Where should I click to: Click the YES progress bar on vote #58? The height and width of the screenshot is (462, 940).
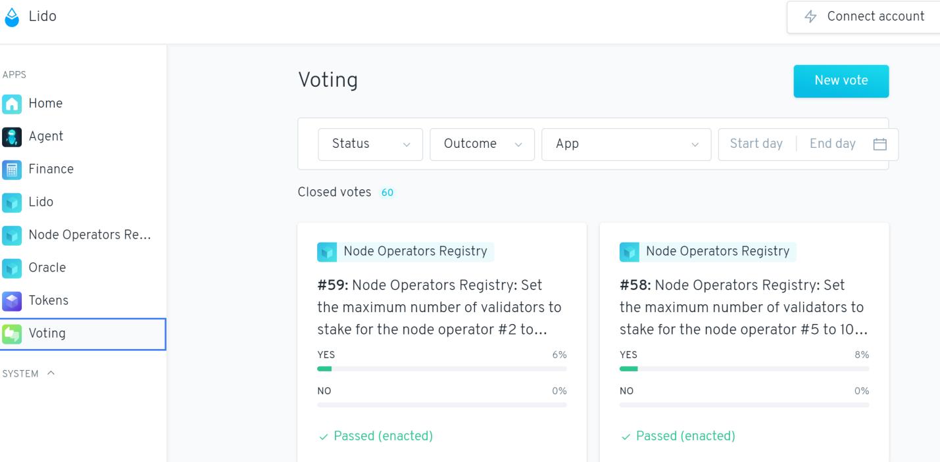[x=744, y=369]
